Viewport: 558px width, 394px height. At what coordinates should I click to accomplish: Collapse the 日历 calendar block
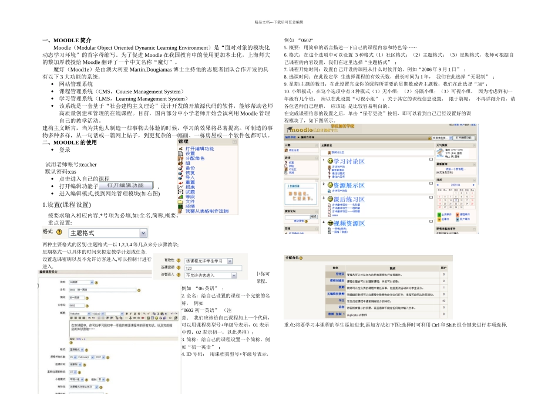pos(474,180)
